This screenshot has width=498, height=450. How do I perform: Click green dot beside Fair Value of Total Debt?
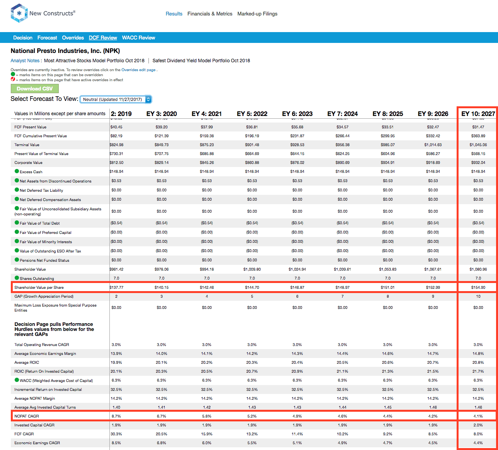[17, 223]
